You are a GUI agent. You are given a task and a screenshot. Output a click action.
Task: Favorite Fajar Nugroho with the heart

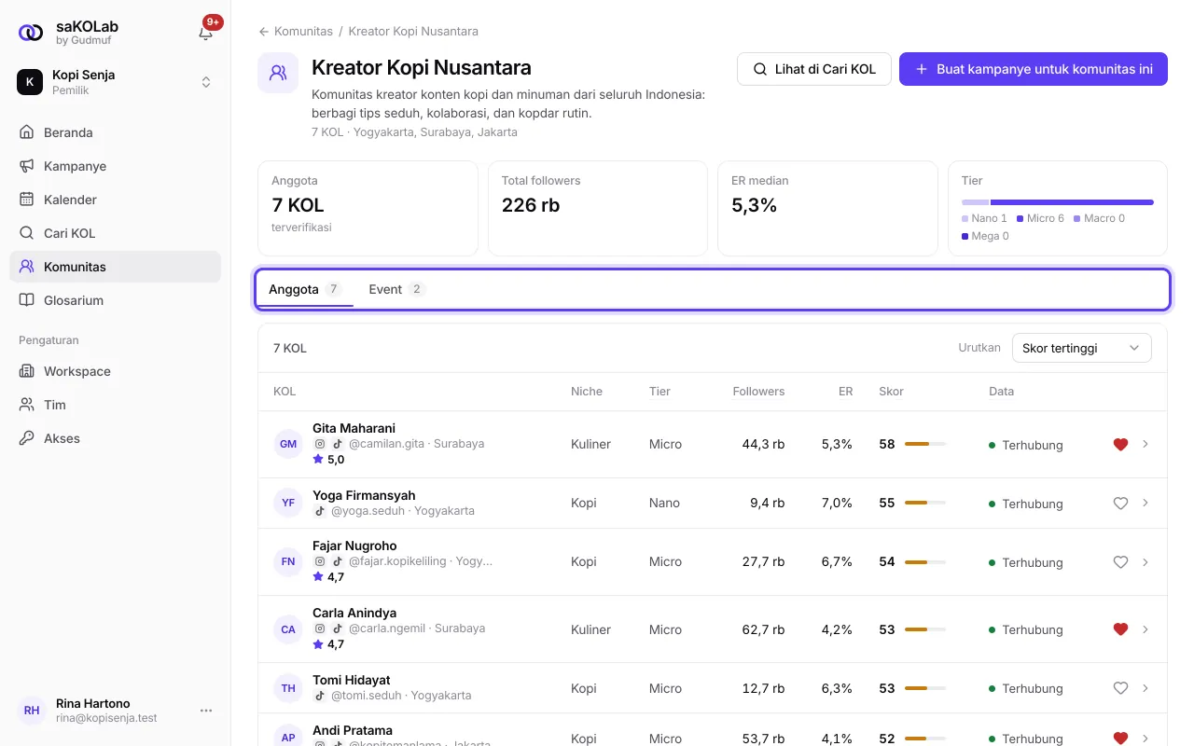(x=1121, y=562)
